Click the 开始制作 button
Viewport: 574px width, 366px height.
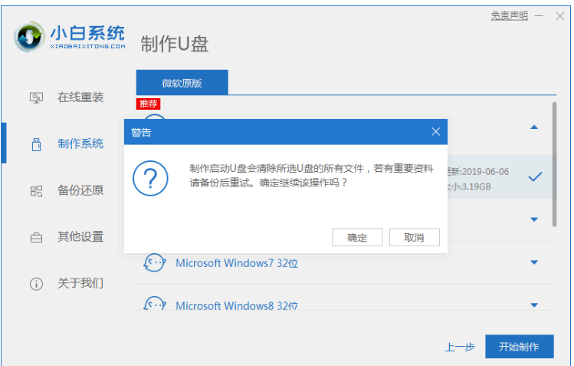pos(519,346)
